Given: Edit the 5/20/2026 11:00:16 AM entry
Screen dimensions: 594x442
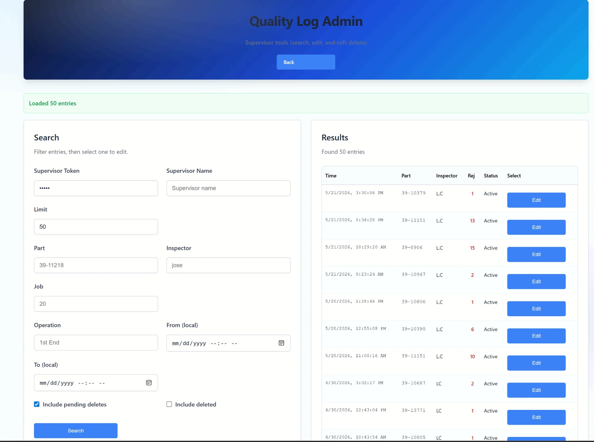Looking at the screenshot, I should [x=536, y=363].
